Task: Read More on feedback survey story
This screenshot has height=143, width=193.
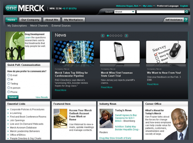Action: 153,84
